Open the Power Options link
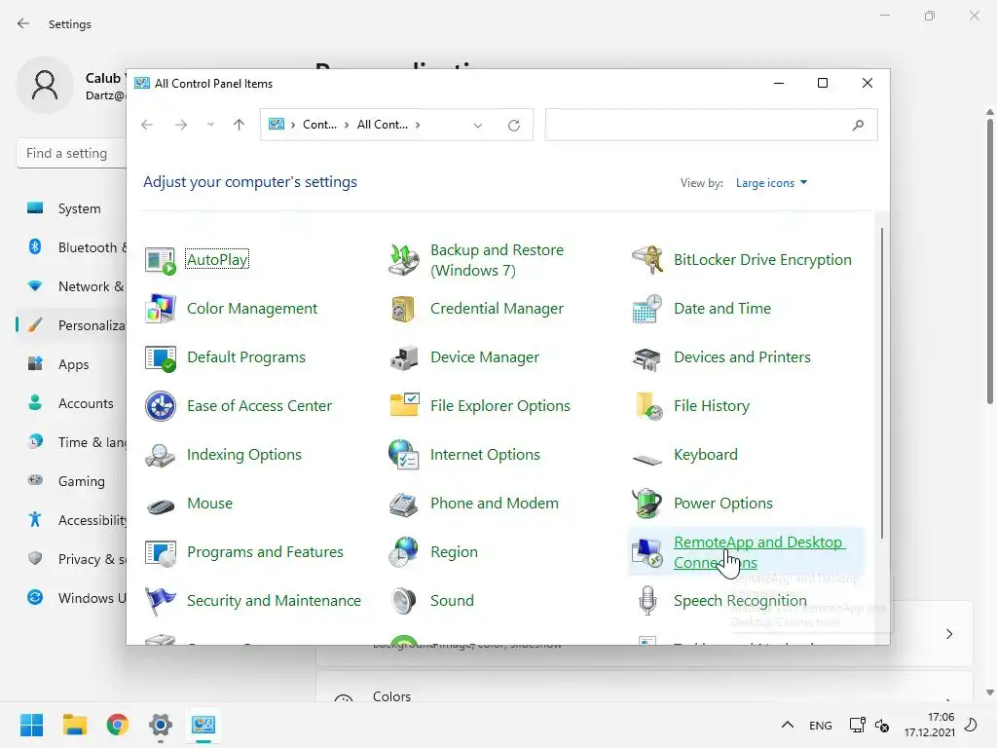Viewport: 997px width, 748px height. click(x=723, y=504)
